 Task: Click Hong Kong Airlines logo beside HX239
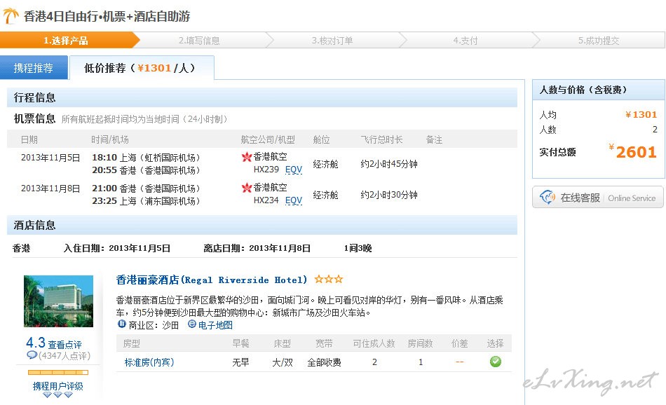tap(247, 157)
